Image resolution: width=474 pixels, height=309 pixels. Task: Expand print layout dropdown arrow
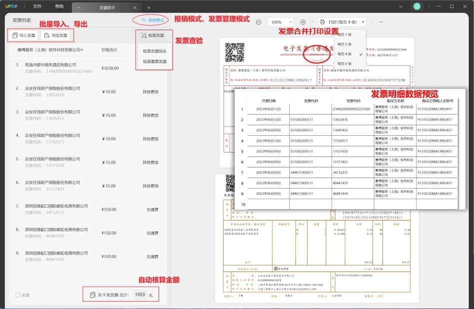[x=363, y=22]
